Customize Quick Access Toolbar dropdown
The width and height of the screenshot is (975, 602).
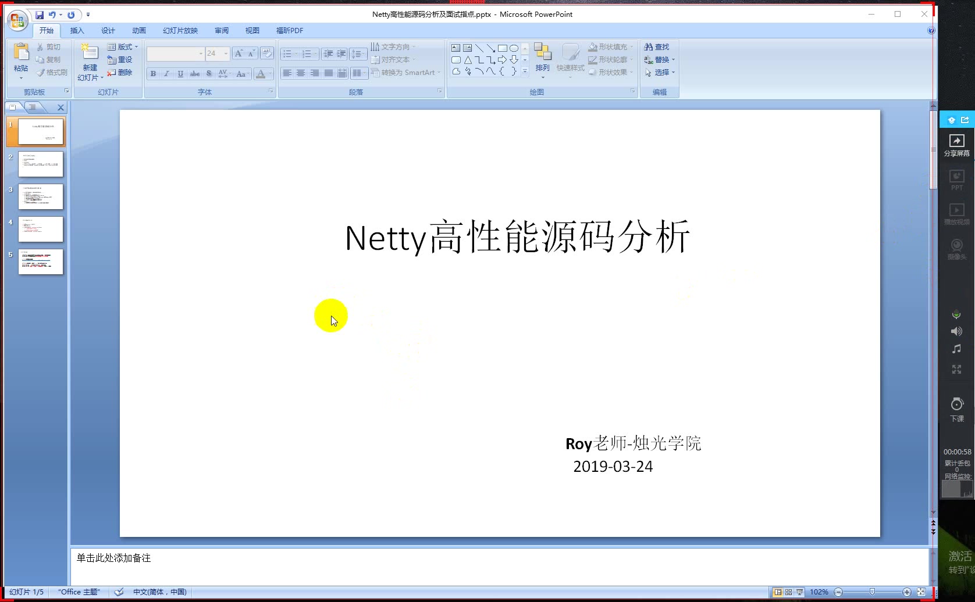pyautogui.click(x=88, y=15)
